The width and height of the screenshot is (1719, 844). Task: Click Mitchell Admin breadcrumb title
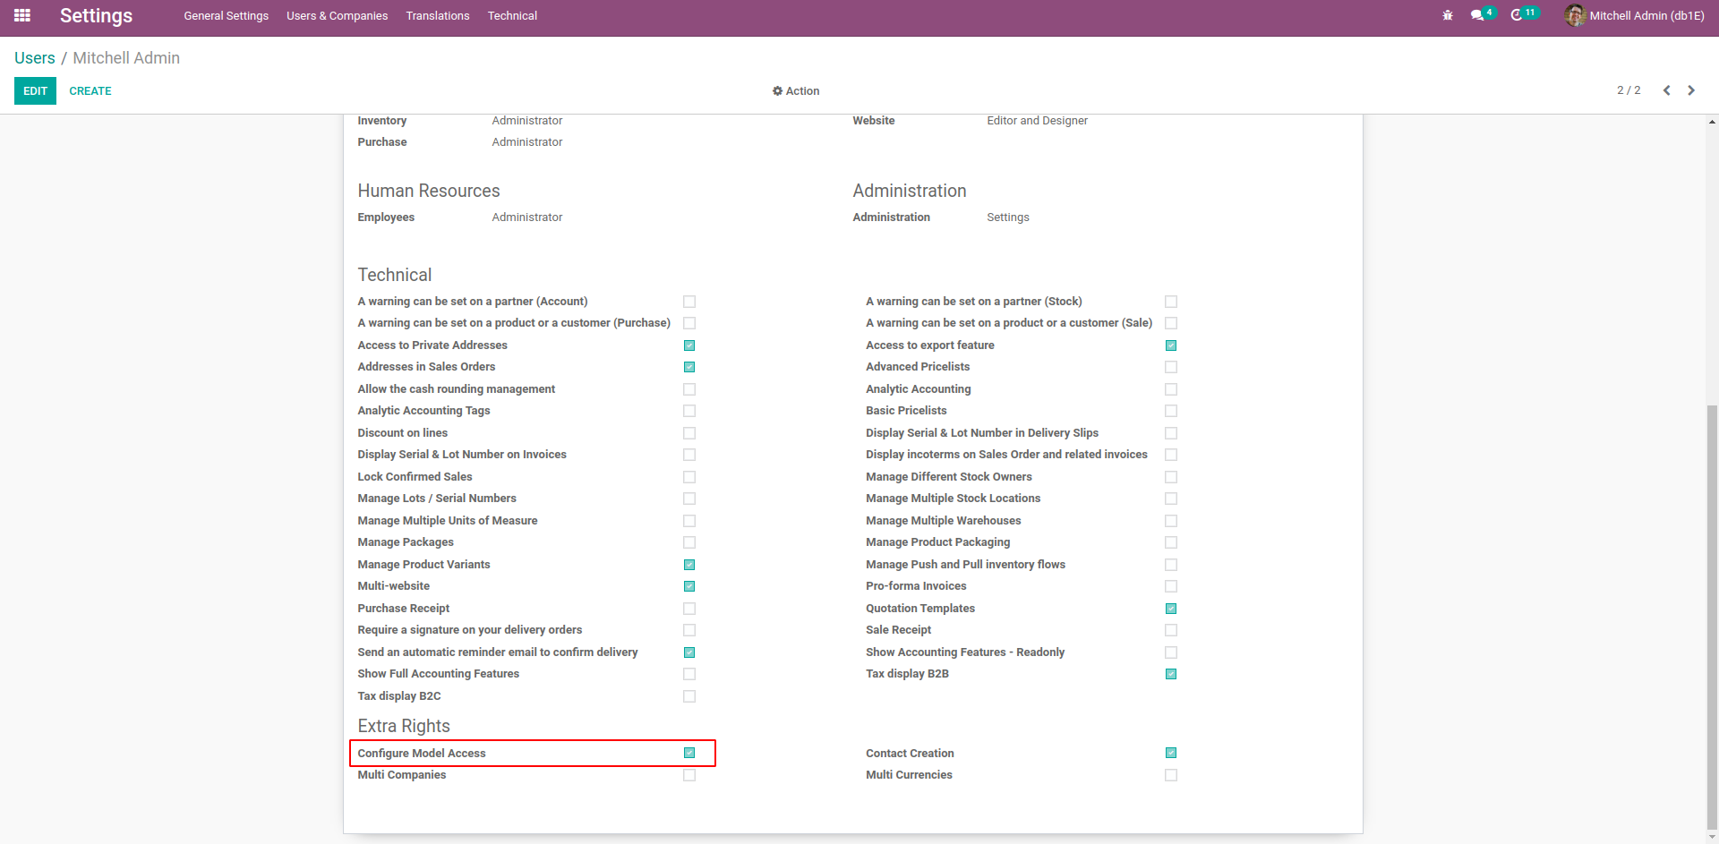[x=126, y=58]
